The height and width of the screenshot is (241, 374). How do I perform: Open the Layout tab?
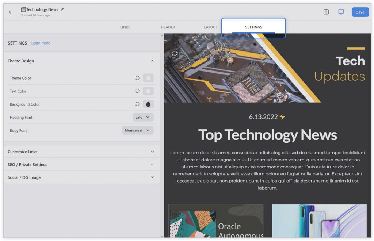click(x=211, y=27)
